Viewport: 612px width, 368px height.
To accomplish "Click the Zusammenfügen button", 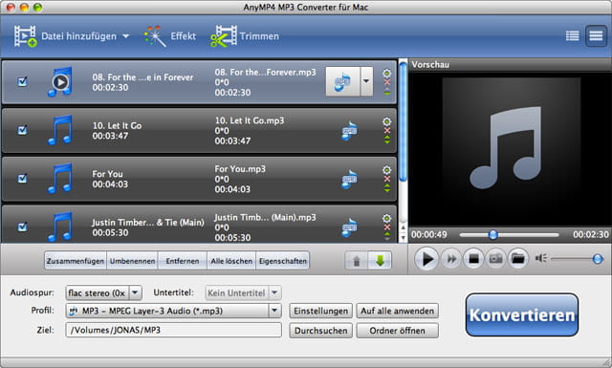I will coord(76,261).
